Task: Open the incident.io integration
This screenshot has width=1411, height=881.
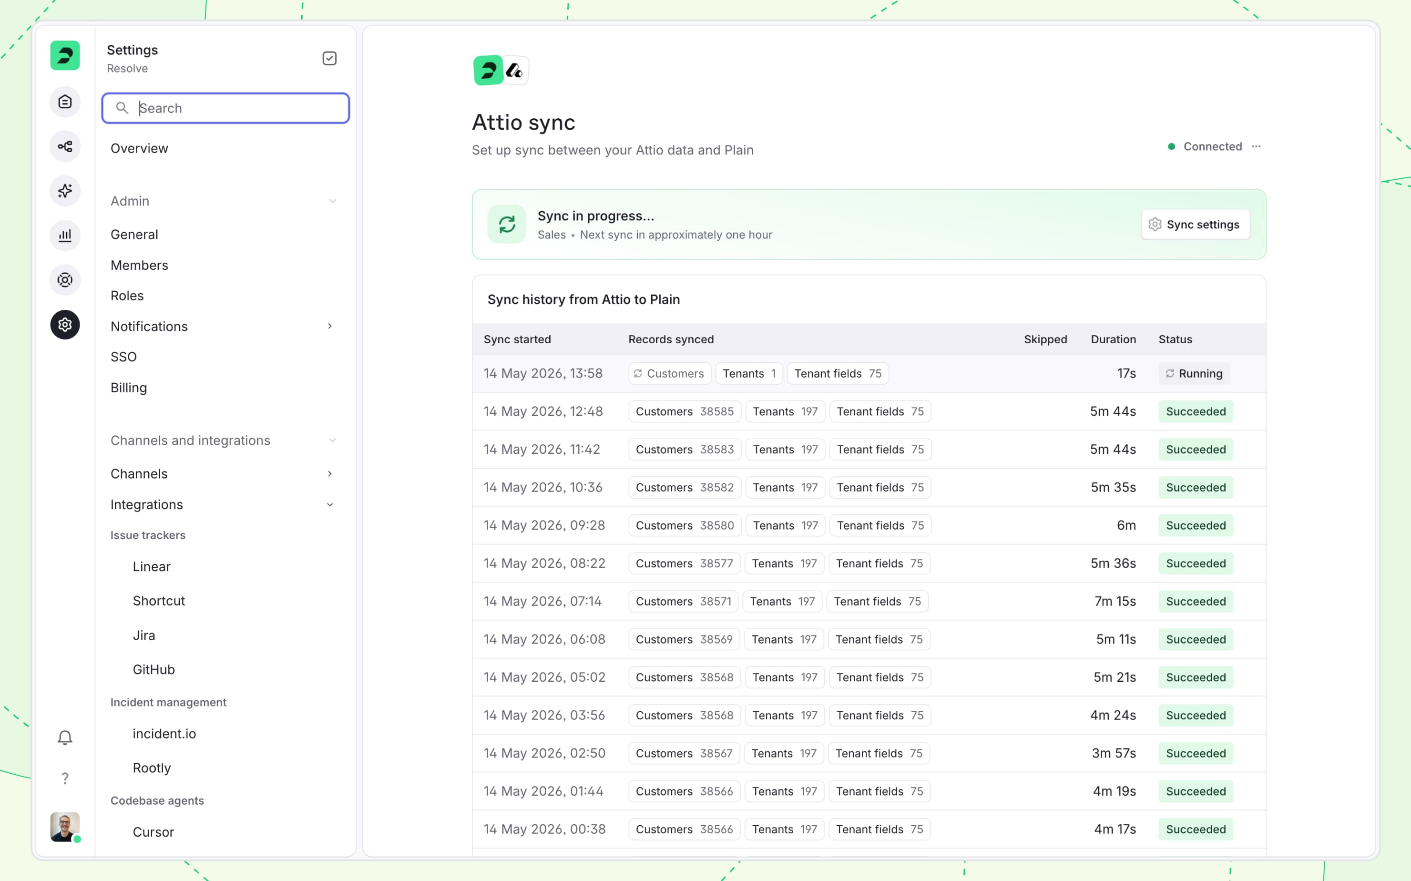Action: pyautogui.click(x=164, y=734)
